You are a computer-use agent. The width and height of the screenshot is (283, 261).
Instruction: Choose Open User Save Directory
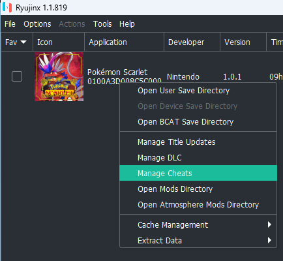pos(198,91)
